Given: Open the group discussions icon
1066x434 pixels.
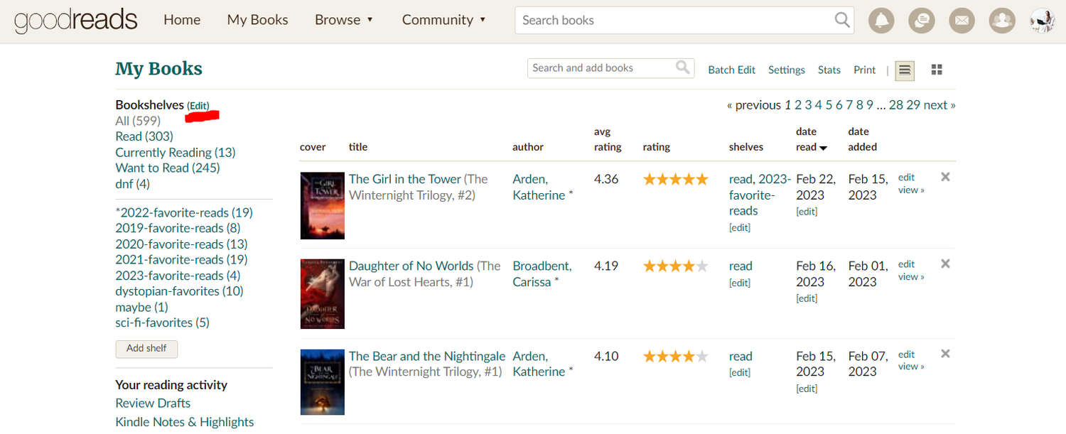Looking at the screenshot, I should pyautogui.click(x=922, y=20).
